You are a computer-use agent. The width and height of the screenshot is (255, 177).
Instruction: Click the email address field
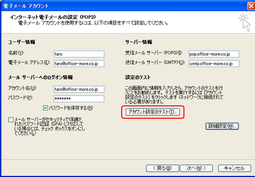(79, 64)
